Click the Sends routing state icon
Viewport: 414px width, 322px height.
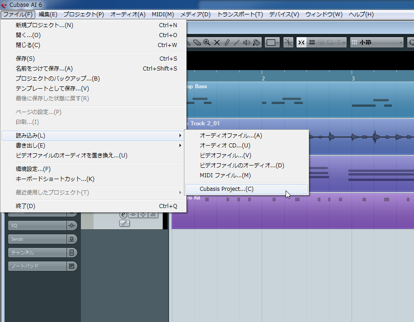click(x=71, y=239)
